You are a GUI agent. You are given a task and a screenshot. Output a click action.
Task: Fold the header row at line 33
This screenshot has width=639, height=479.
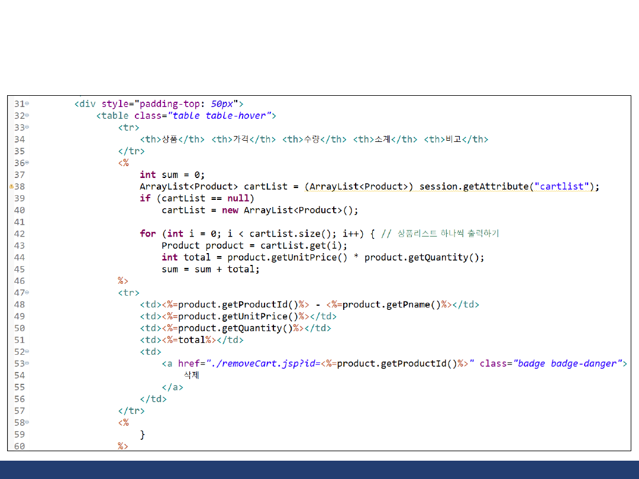point(27,128)
